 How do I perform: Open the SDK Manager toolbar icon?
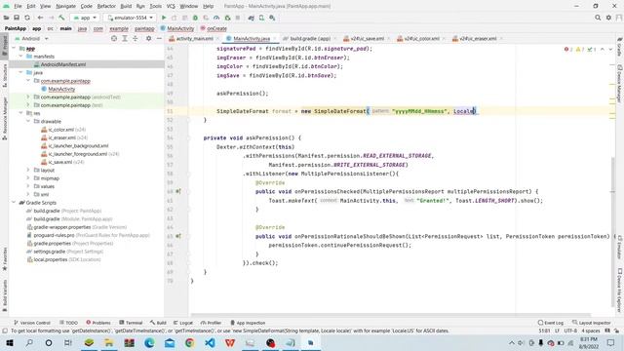[272, 18]
